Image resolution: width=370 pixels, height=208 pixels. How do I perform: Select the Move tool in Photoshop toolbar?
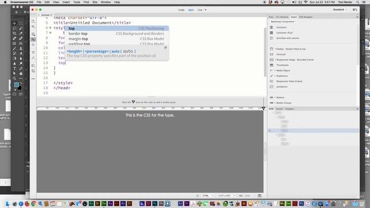tap(14, 23)
